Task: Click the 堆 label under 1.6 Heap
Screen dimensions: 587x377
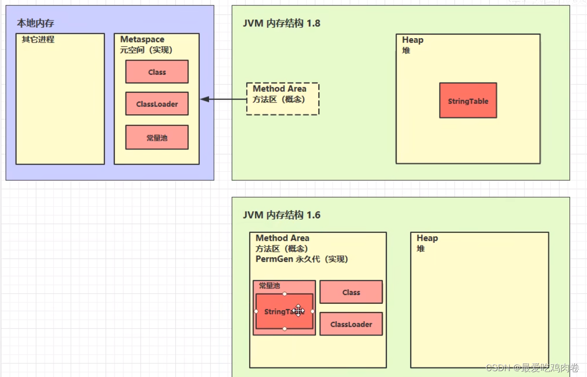Action: click(421, 249)
